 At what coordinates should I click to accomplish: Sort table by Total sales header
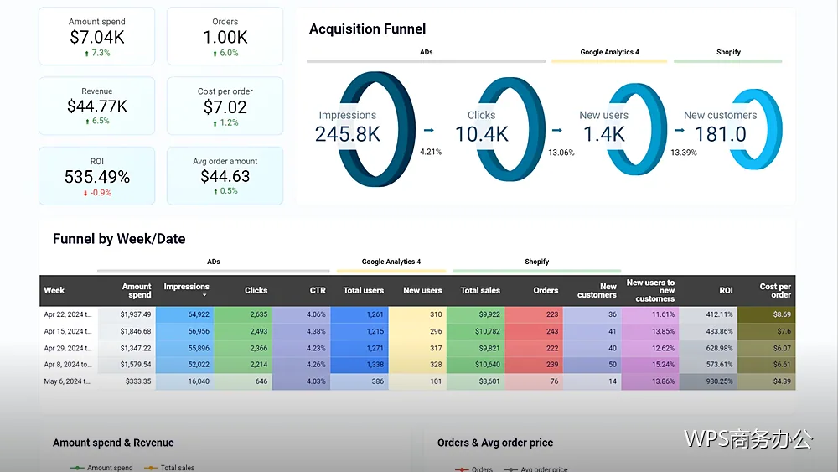[480, 290]
